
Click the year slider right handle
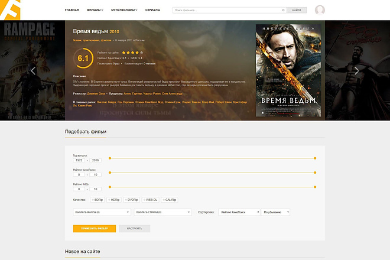point(315,158)
